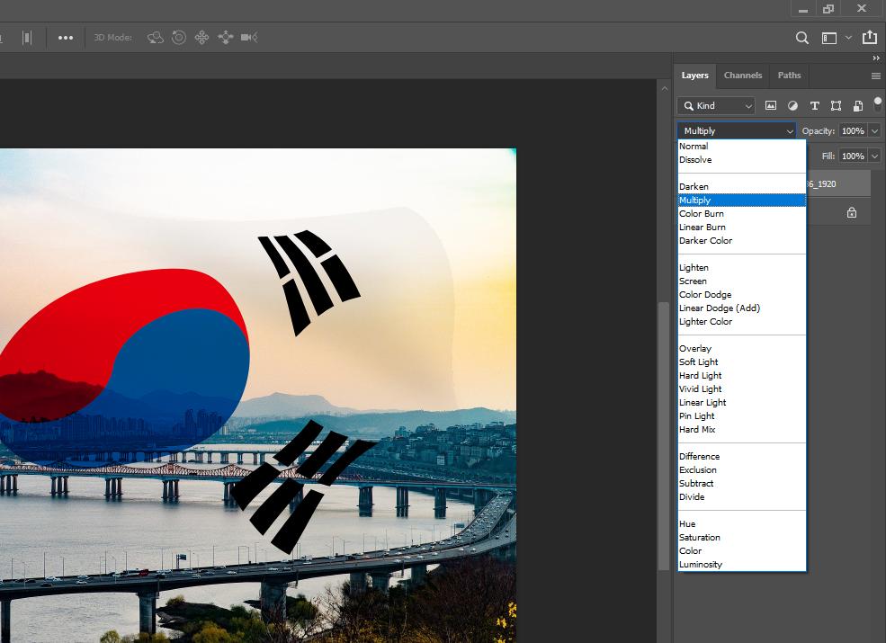The height and width of the screenshot is (643, 886).
Task: Pick Hard Mix blend mode
Action: tap(741, 430)
